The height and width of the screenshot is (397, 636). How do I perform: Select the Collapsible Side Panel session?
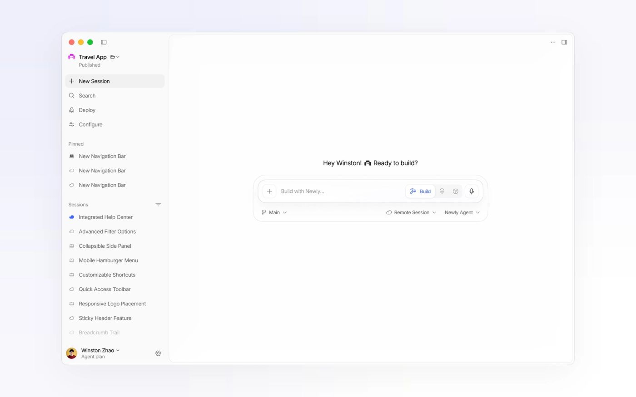click(x=115, y=246)
